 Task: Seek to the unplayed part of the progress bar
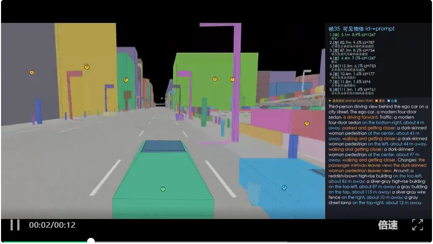[x=262, y=242]
